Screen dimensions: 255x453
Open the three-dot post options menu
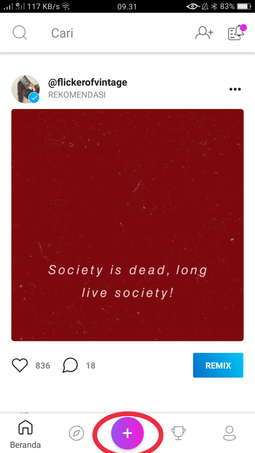(235, 89)
